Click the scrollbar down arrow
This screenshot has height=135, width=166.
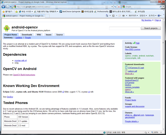(x=163, y=129)
